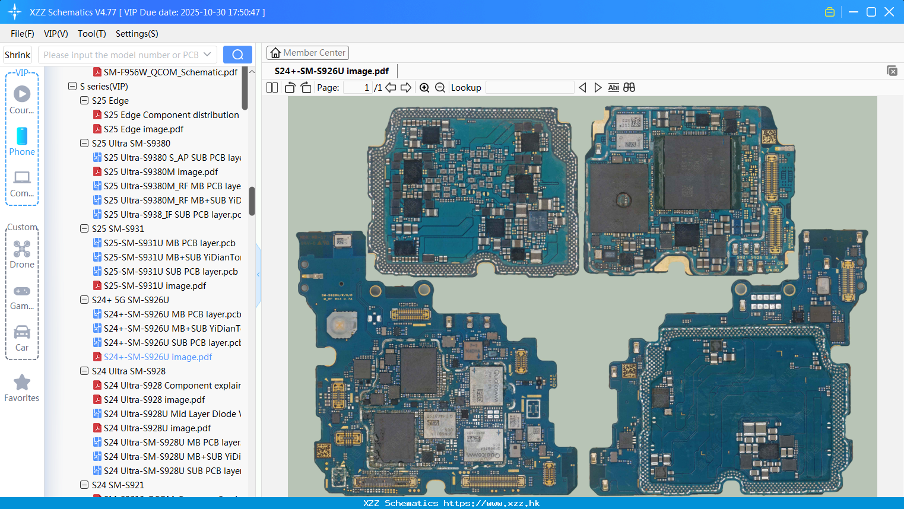Find next lookup result triangle
Image resolution: width=904 pixels, height=509 pixels.
click(598, 87)
